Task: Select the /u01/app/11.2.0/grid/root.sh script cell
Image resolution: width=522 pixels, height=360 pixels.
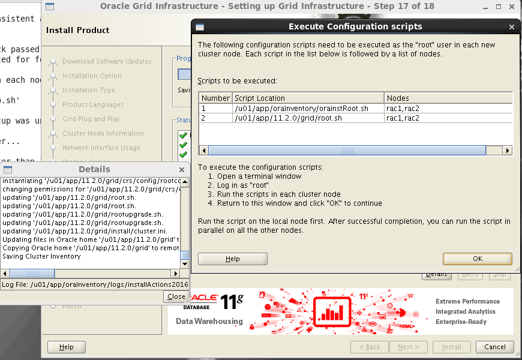Action: tap(308, 118)
